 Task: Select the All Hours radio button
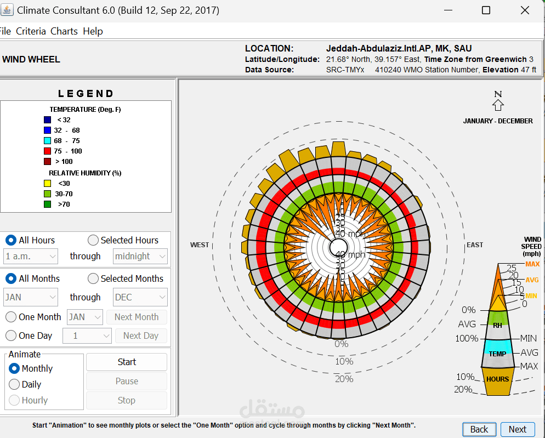[11, 240]
